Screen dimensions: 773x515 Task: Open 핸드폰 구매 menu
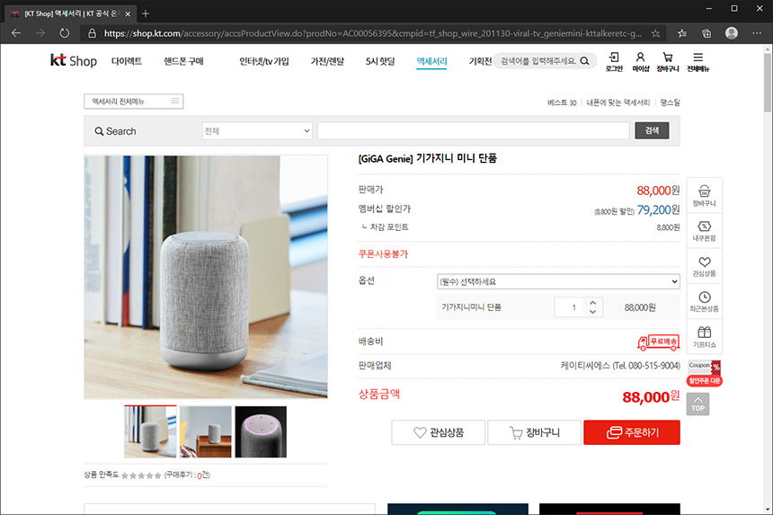(183, 61)
